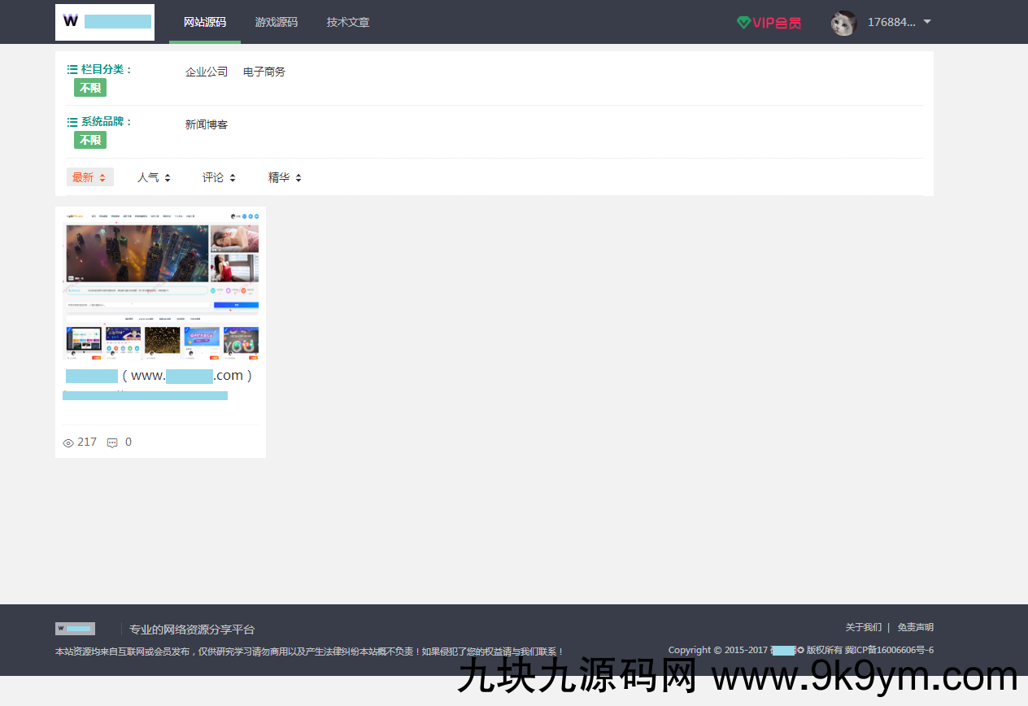1028x706 pixels.
Task: Switch to the 游戏源码 tab
Action: pyautogui.click(x=277, y=22)
